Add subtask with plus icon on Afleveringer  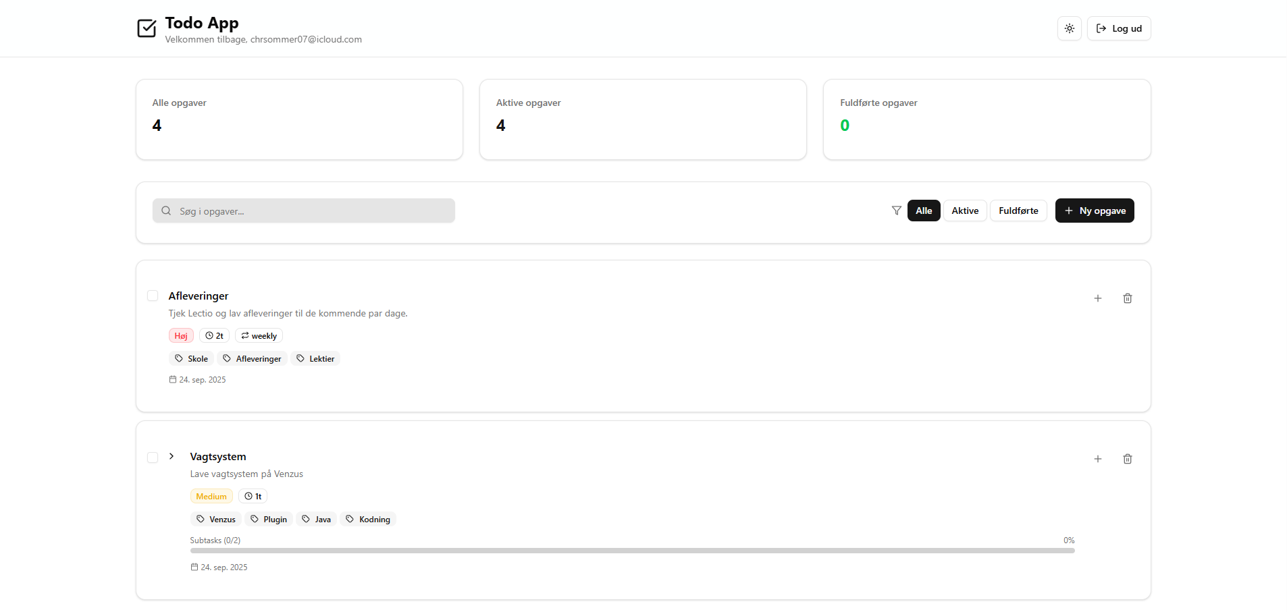[x=1097, y=298]
